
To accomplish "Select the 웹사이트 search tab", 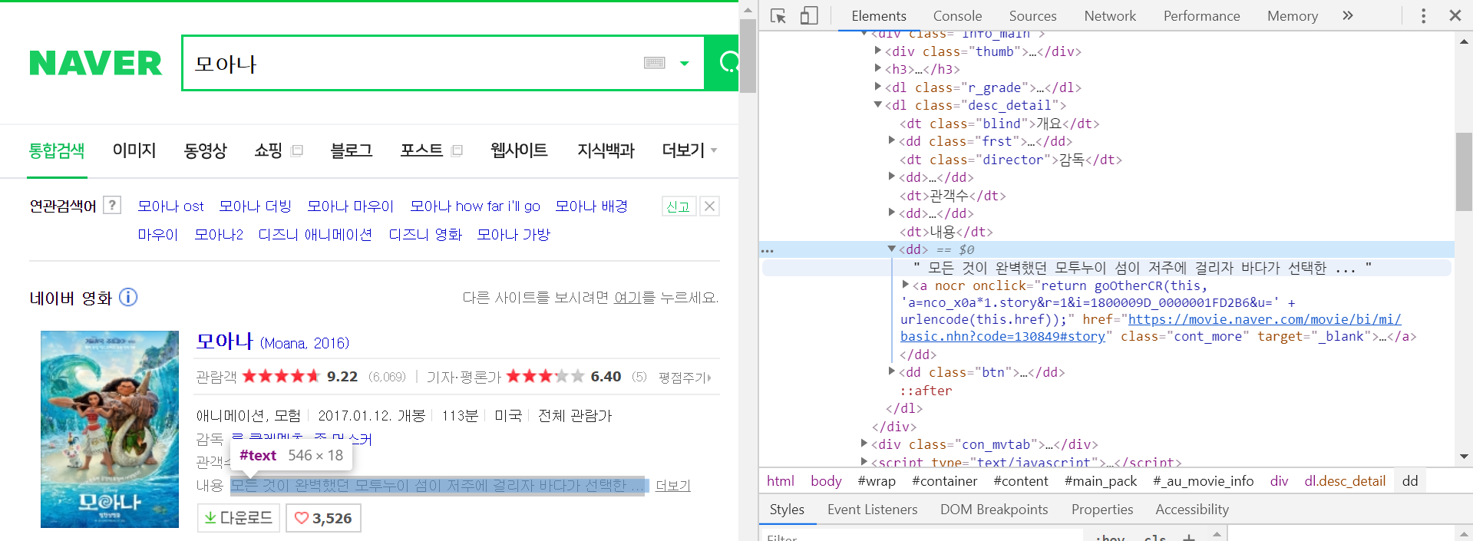I will [519, 150].
